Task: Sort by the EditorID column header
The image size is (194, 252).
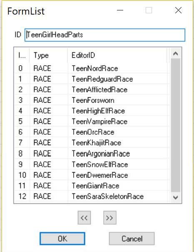Action: point(117,55)
